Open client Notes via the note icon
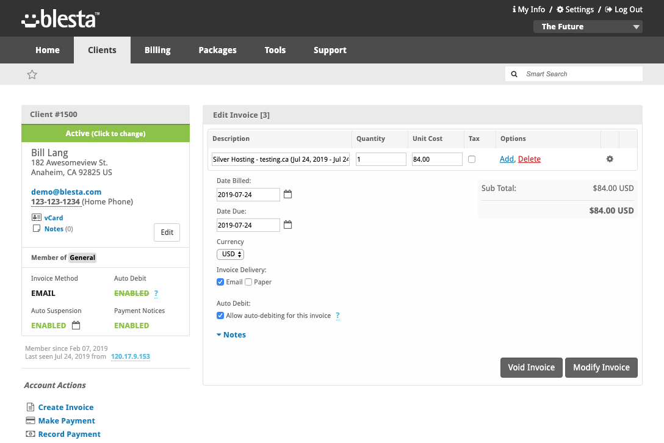Screen dimensions: 664x443 pyautogui.click(x=37, y=228)
